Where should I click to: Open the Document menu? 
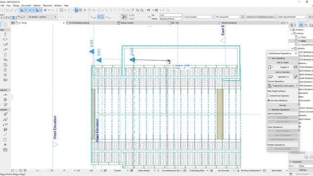click(x=26, y=5)
